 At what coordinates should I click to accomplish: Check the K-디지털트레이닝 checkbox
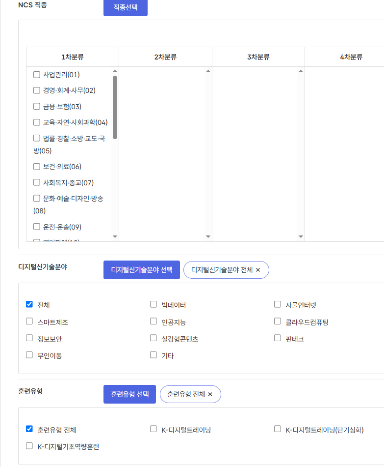click(x=153, y=428)
